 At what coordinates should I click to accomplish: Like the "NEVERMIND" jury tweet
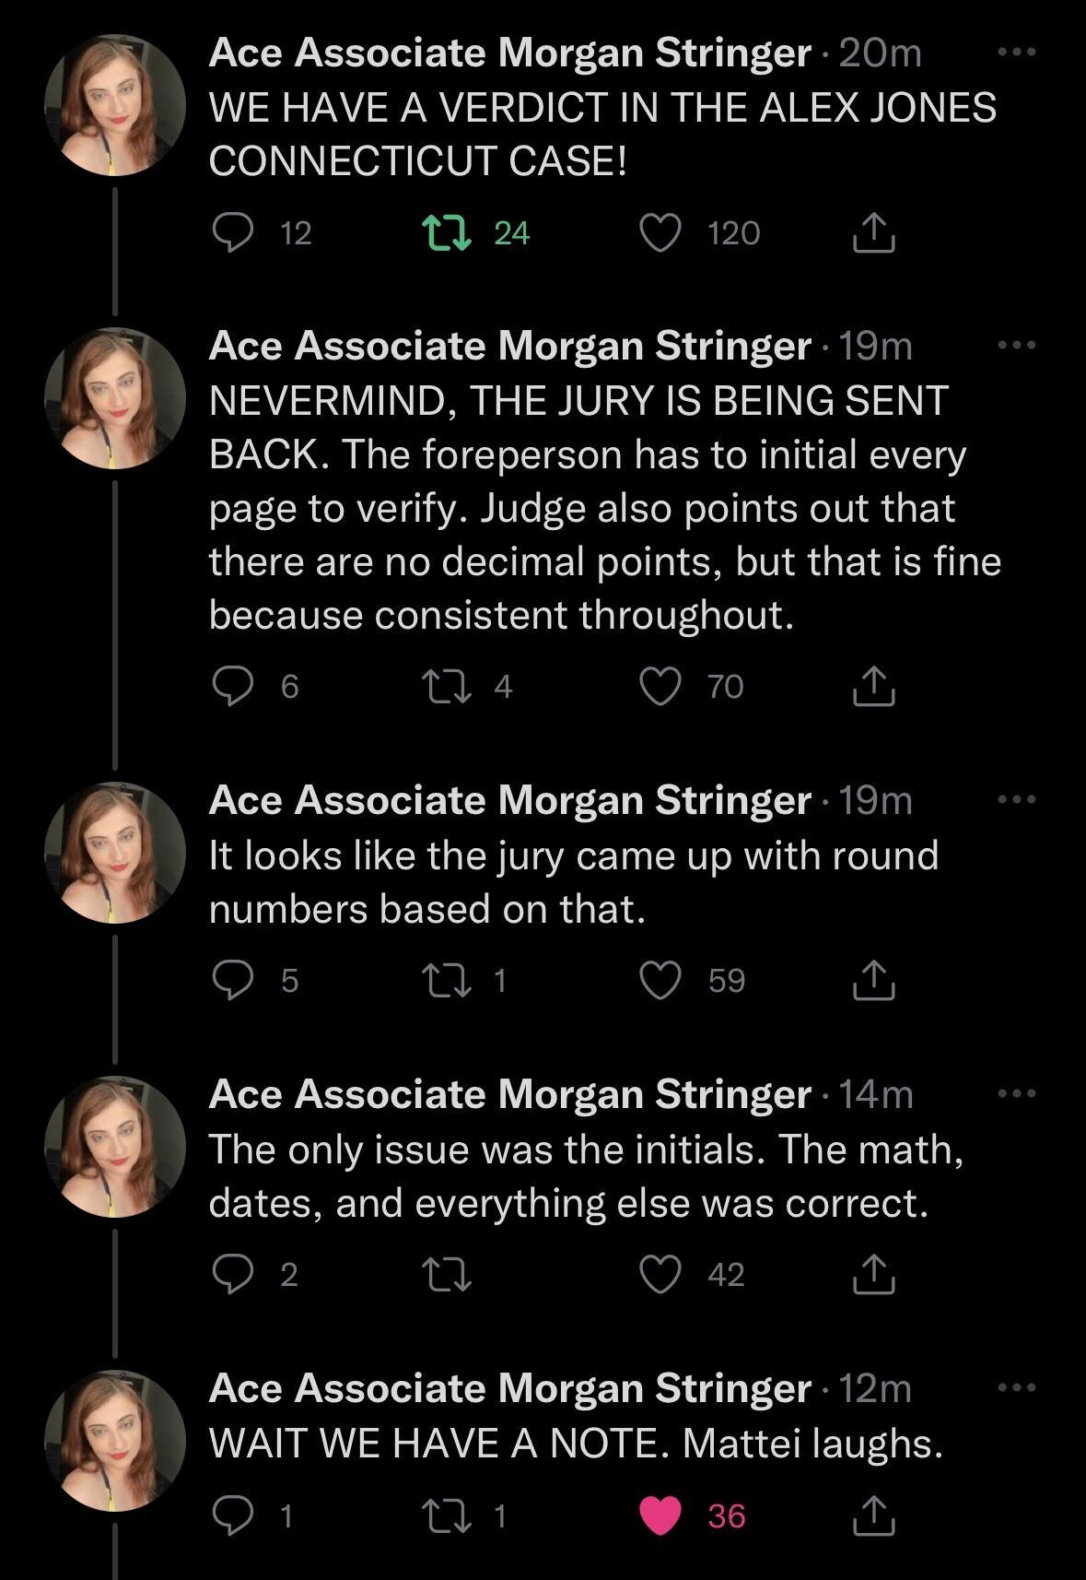[660, 683]
